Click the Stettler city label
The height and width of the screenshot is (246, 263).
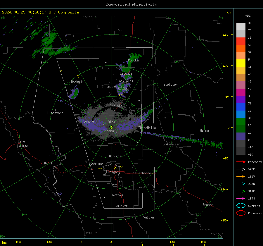(x=170, y=85)
